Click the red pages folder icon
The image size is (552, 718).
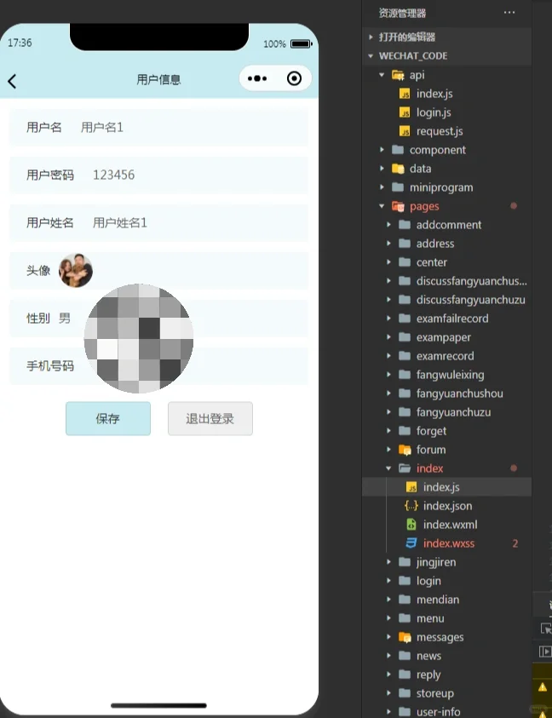pos(398,206)
